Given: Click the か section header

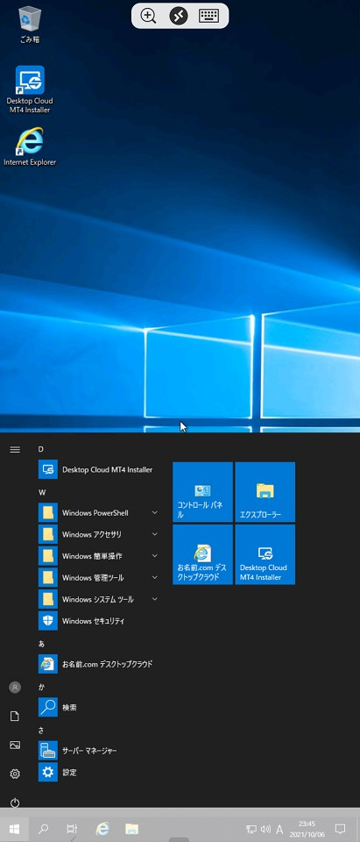Looking at the screenshot, I should [41, 686].
